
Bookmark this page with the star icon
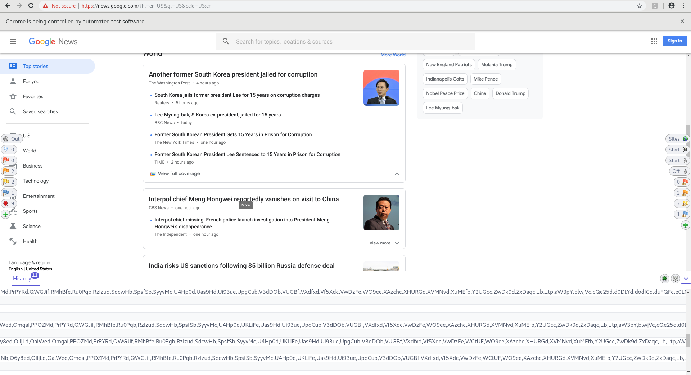(639, 6)
